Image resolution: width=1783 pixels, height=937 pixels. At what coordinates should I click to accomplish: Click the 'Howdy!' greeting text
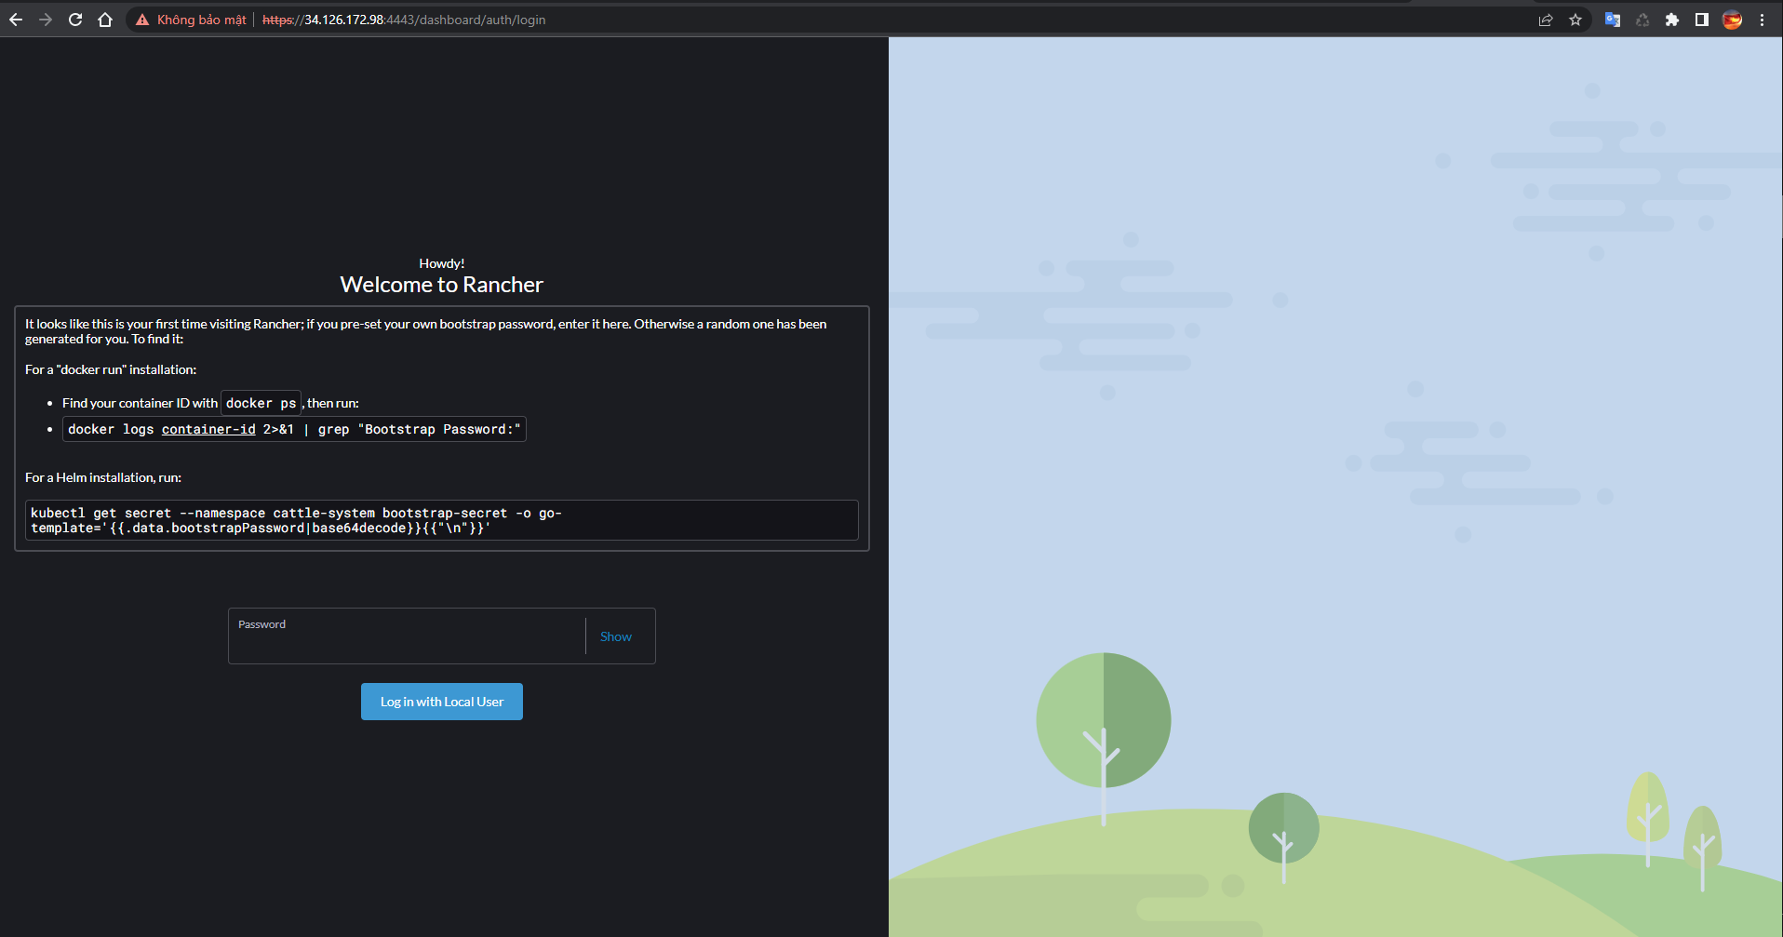(x=442, y=263)
